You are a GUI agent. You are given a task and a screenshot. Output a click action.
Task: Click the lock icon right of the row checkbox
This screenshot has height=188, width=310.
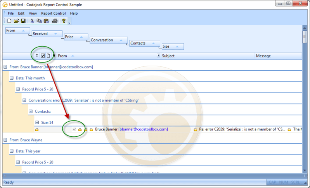(x=80, y=130)
